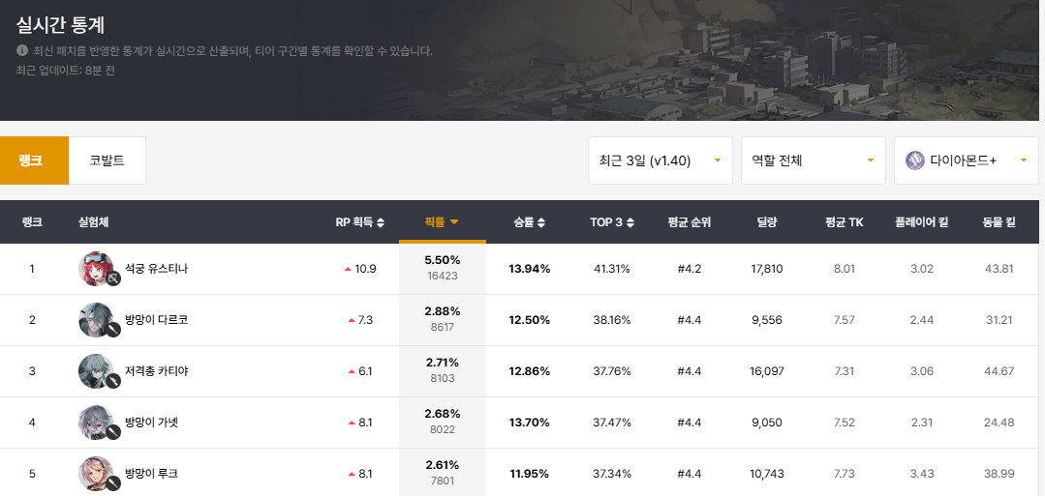The width and height of the screenshot is (1045, 496).
Task: Select the 랭크 tab
Action: click(x=34, y=160)
